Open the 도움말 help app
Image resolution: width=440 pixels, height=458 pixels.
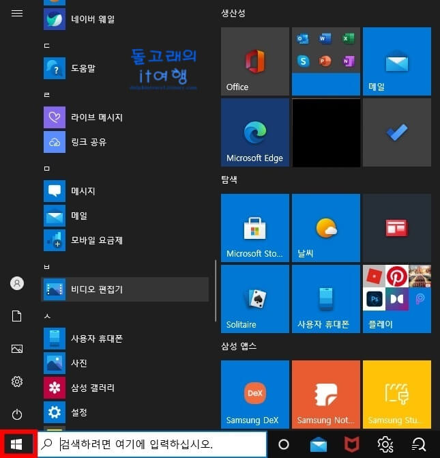pos(126,68)
